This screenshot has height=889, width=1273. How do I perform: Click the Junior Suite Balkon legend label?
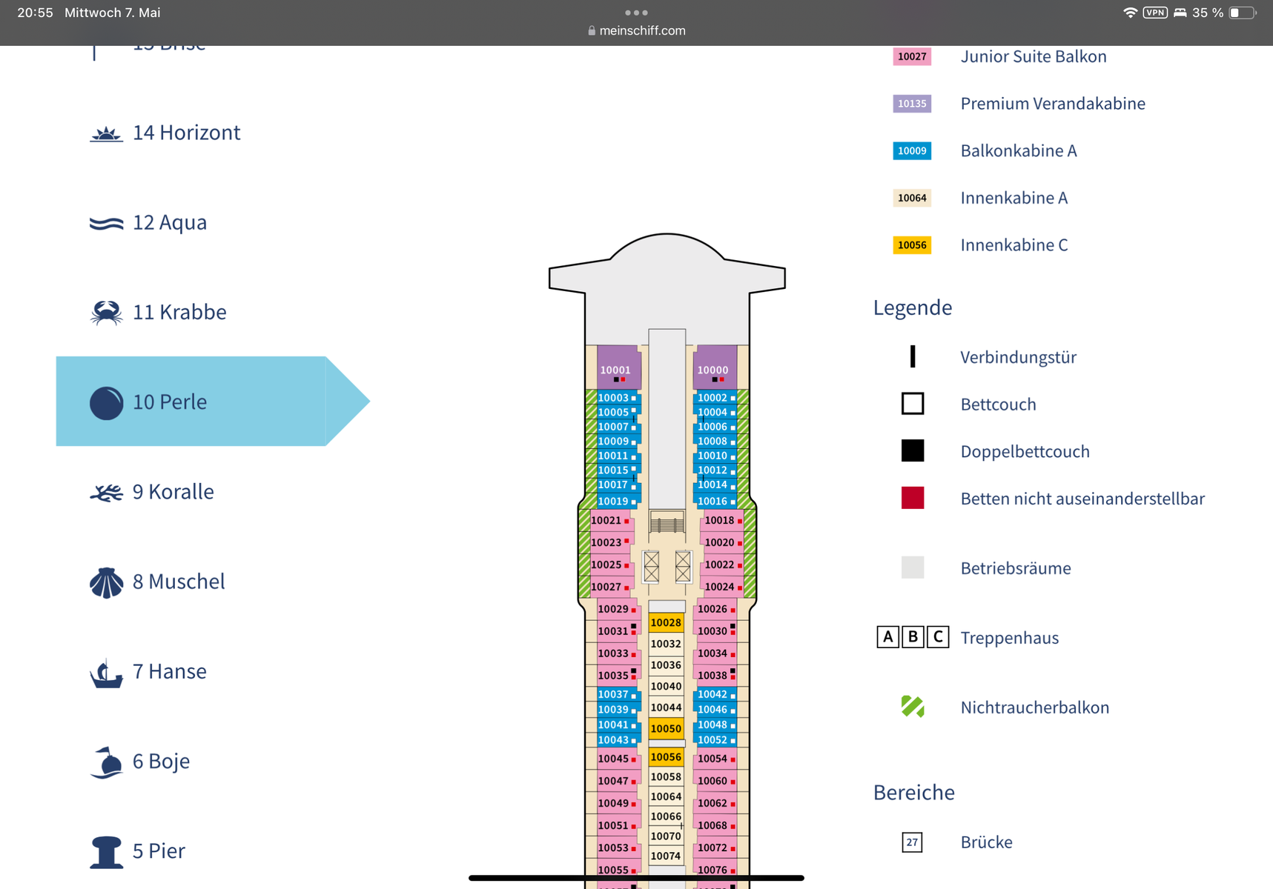(1033, 57)
